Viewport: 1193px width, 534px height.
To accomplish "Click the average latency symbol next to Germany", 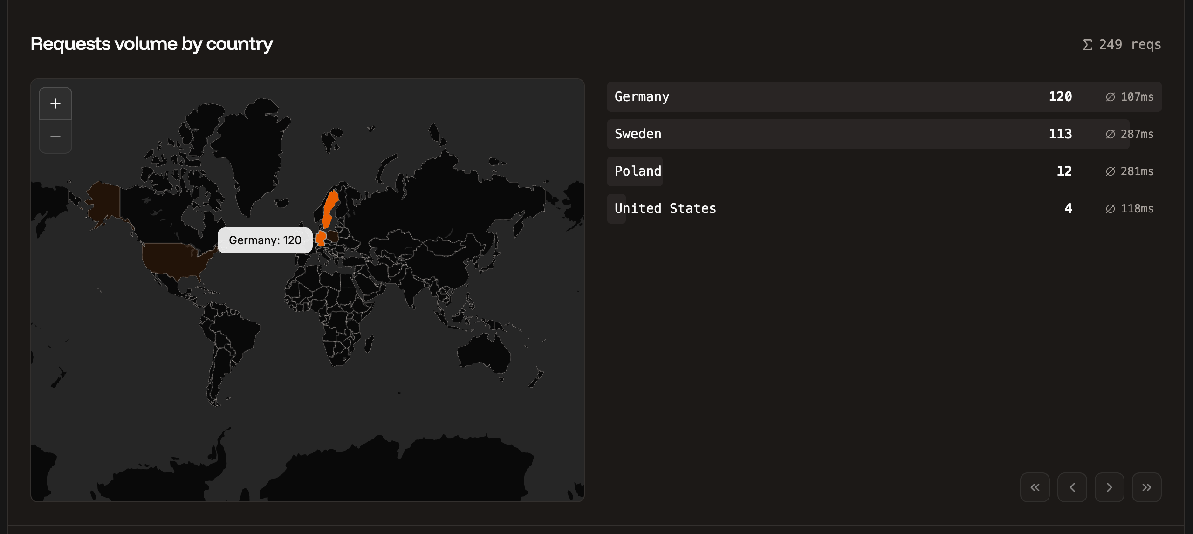I will [1111, 97].
